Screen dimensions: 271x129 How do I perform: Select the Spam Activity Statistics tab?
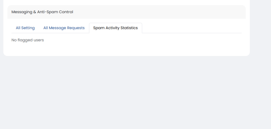115,28
